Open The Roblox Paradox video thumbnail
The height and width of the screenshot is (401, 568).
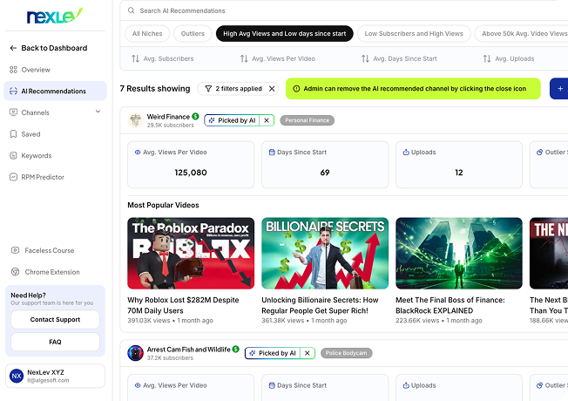191,254
